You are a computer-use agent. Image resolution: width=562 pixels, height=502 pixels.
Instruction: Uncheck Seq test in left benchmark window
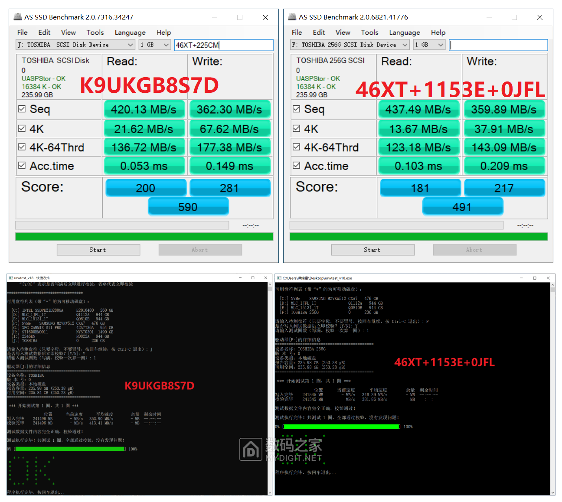(22, 109)
